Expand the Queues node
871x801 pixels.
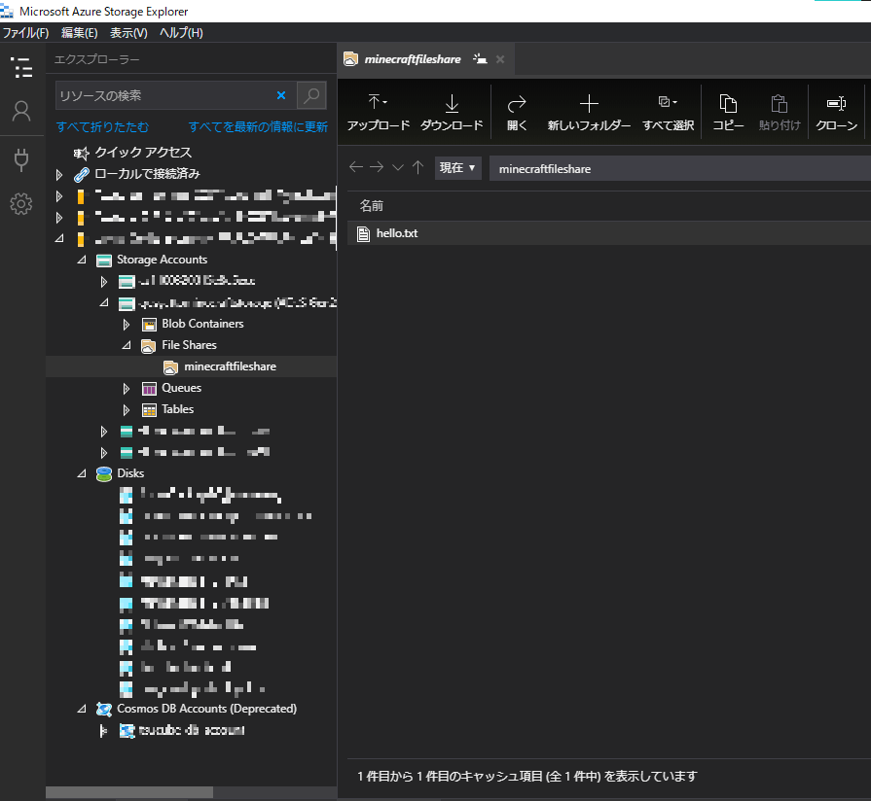tap(127, 388)
